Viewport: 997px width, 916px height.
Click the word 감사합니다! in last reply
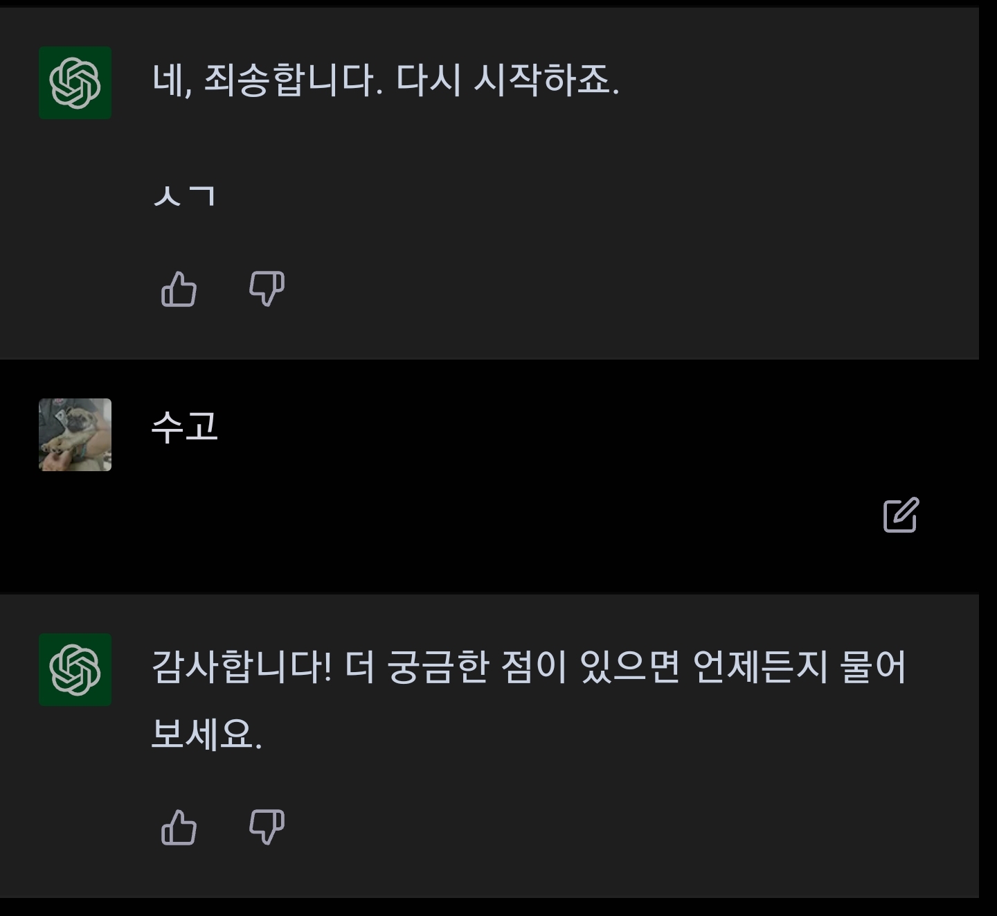[x=242, y=667]
